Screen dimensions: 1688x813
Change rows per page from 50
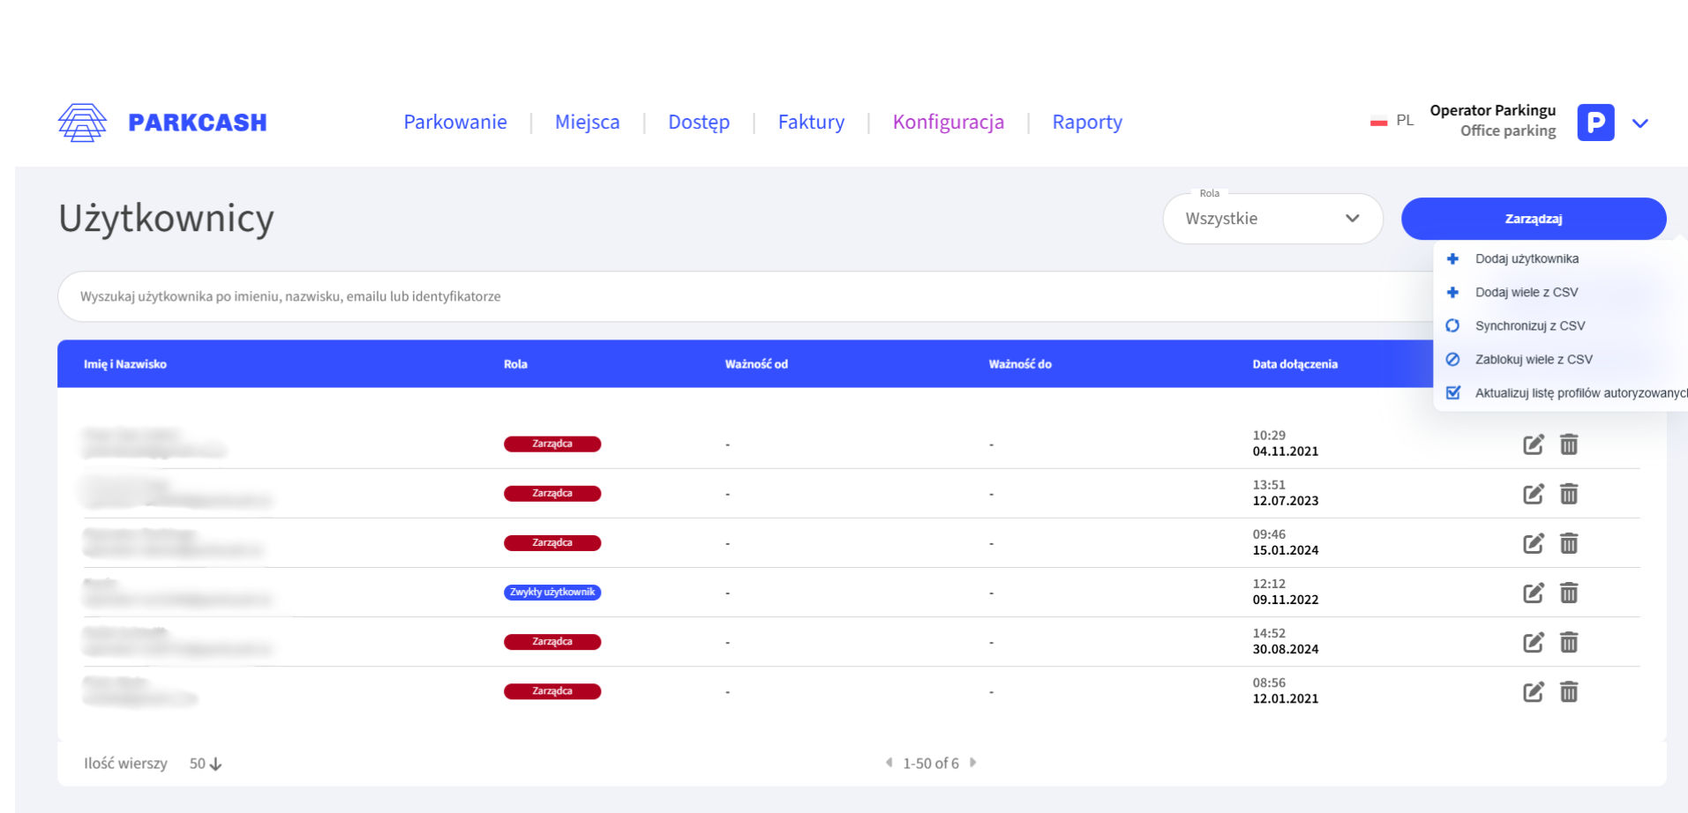206,764
